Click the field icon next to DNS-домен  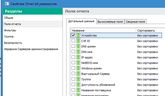coord(78,46)
